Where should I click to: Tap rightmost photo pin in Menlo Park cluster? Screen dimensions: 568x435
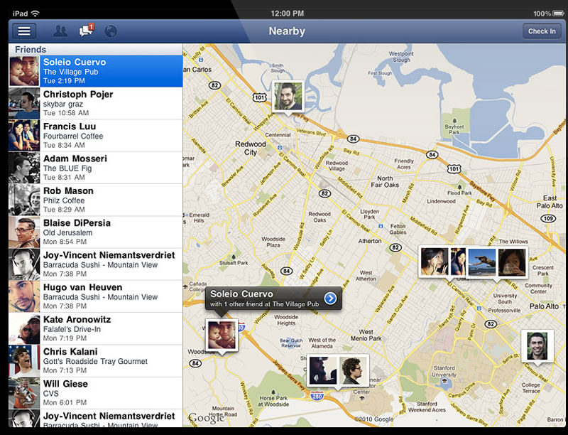(x=512, y=262)
